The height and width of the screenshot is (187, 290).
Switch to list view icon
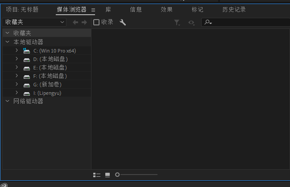click(x=97, y=175)
